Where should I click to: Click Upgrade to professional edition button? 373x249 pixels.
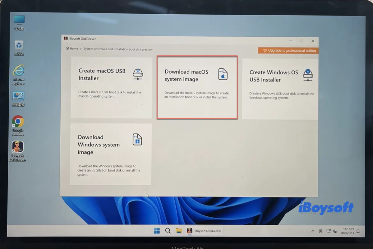tap(288, 50)
